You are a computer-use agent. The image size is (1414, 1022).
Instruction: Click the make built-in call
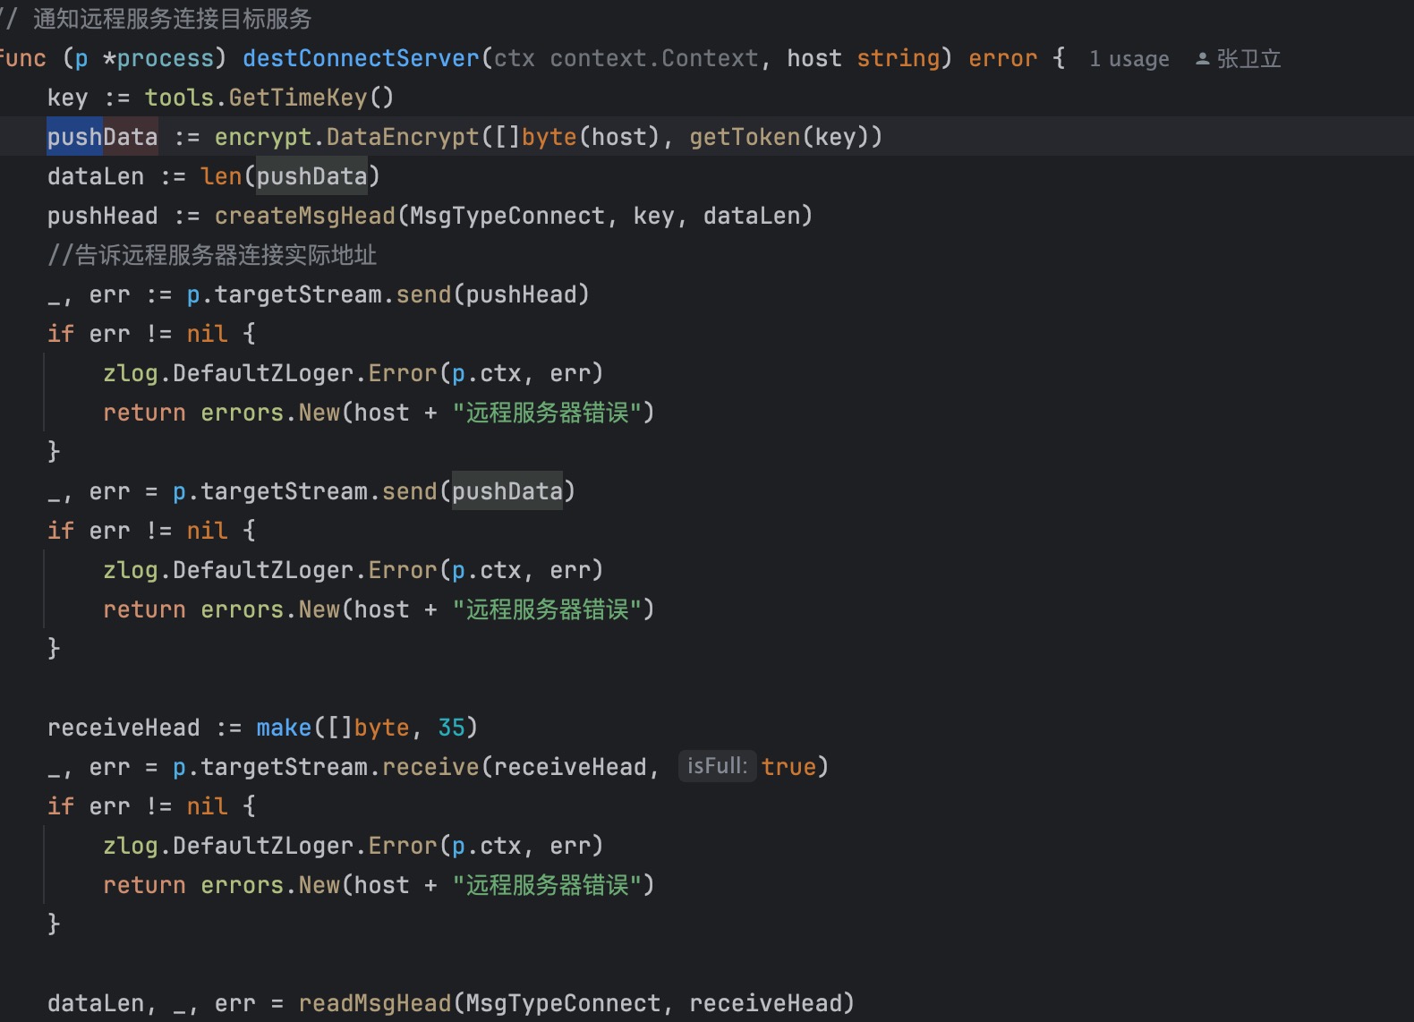tap(284, 728)
